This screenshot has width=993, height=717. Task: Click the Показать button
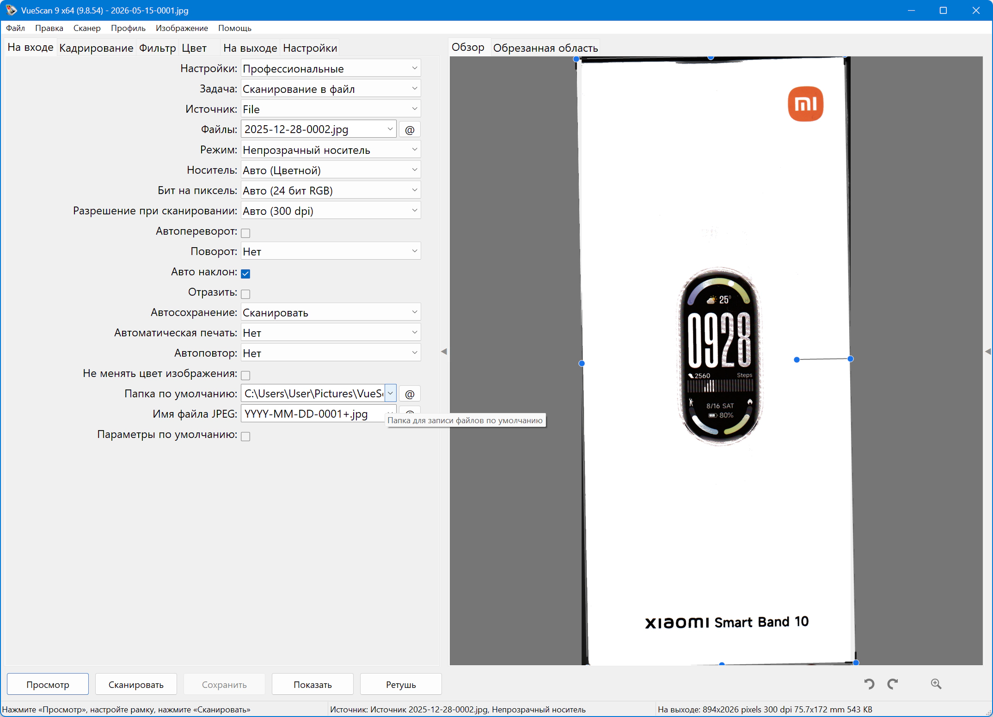click(313, 684)
